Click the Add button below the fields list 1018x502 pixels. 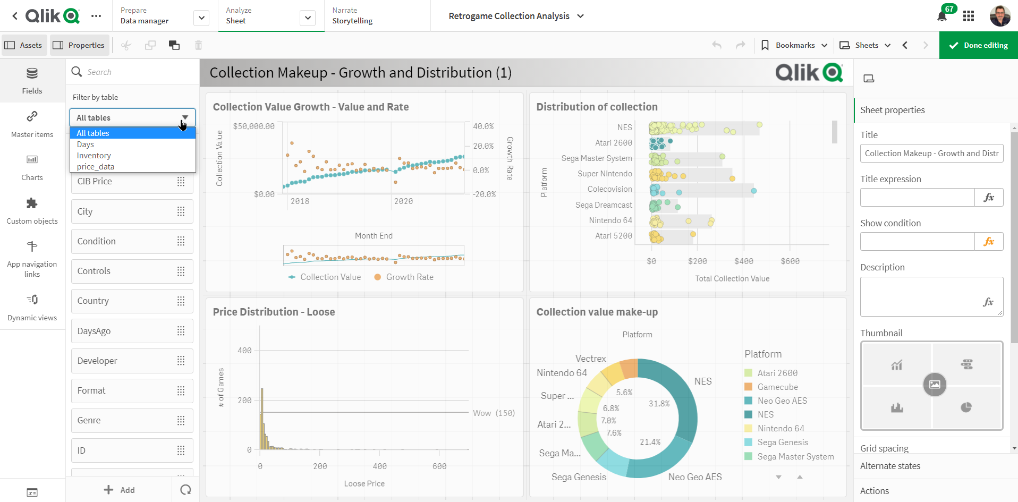(120, 489)
